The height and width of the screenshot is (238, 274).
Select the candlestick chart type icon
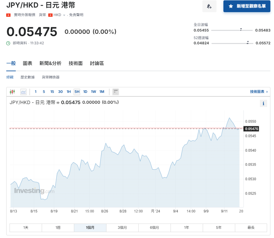point(12,92)
